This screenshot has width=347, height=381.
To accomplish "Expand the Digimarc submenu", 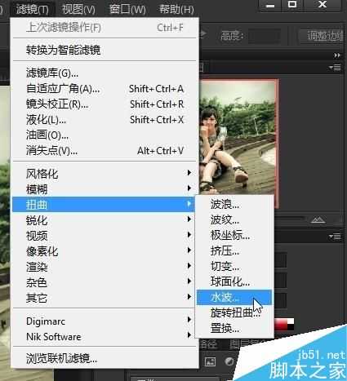I will coord(105,321).
